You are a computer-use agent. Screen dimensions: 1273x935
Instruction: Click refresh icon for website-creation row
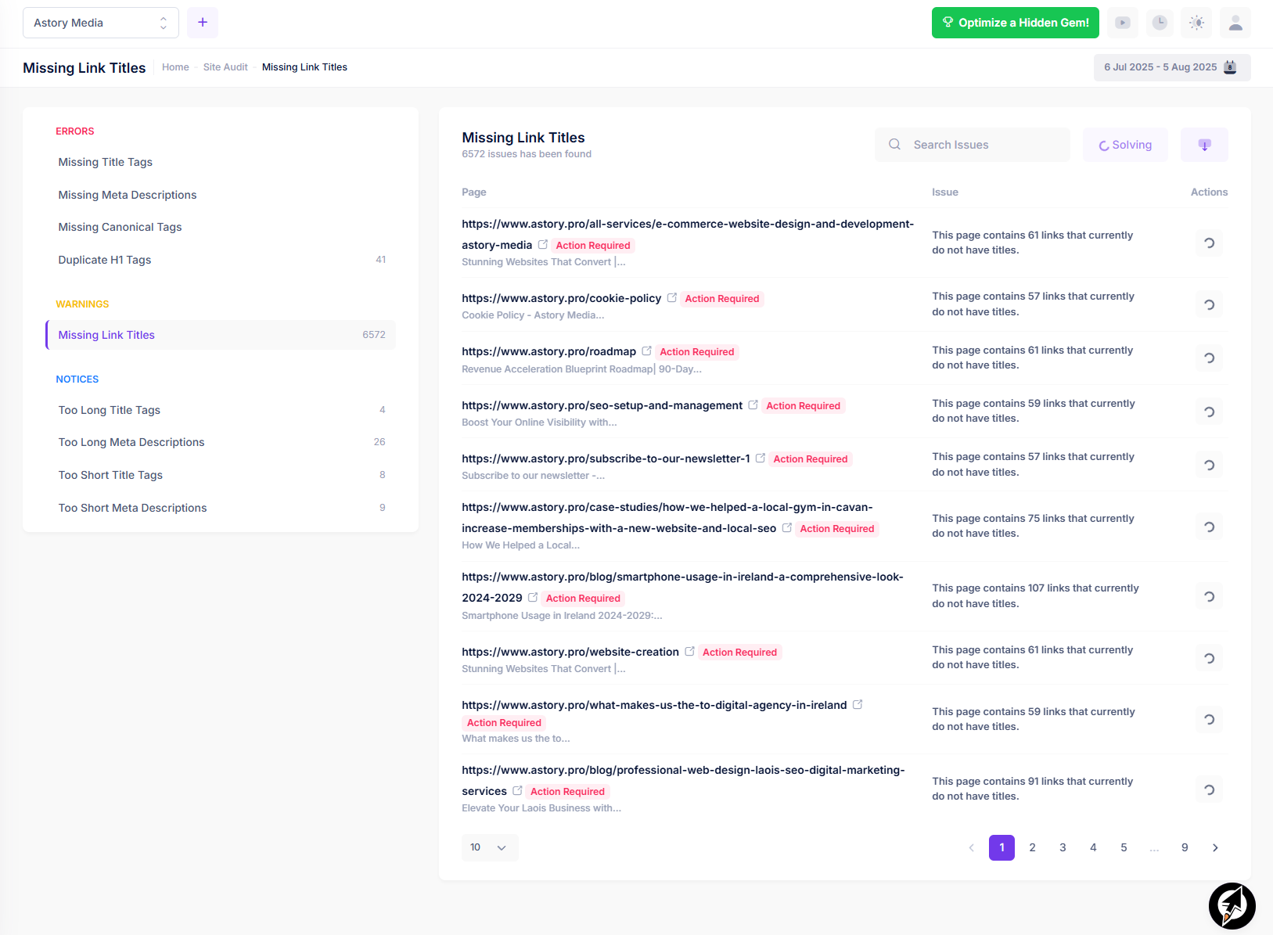click(1209, 658)
